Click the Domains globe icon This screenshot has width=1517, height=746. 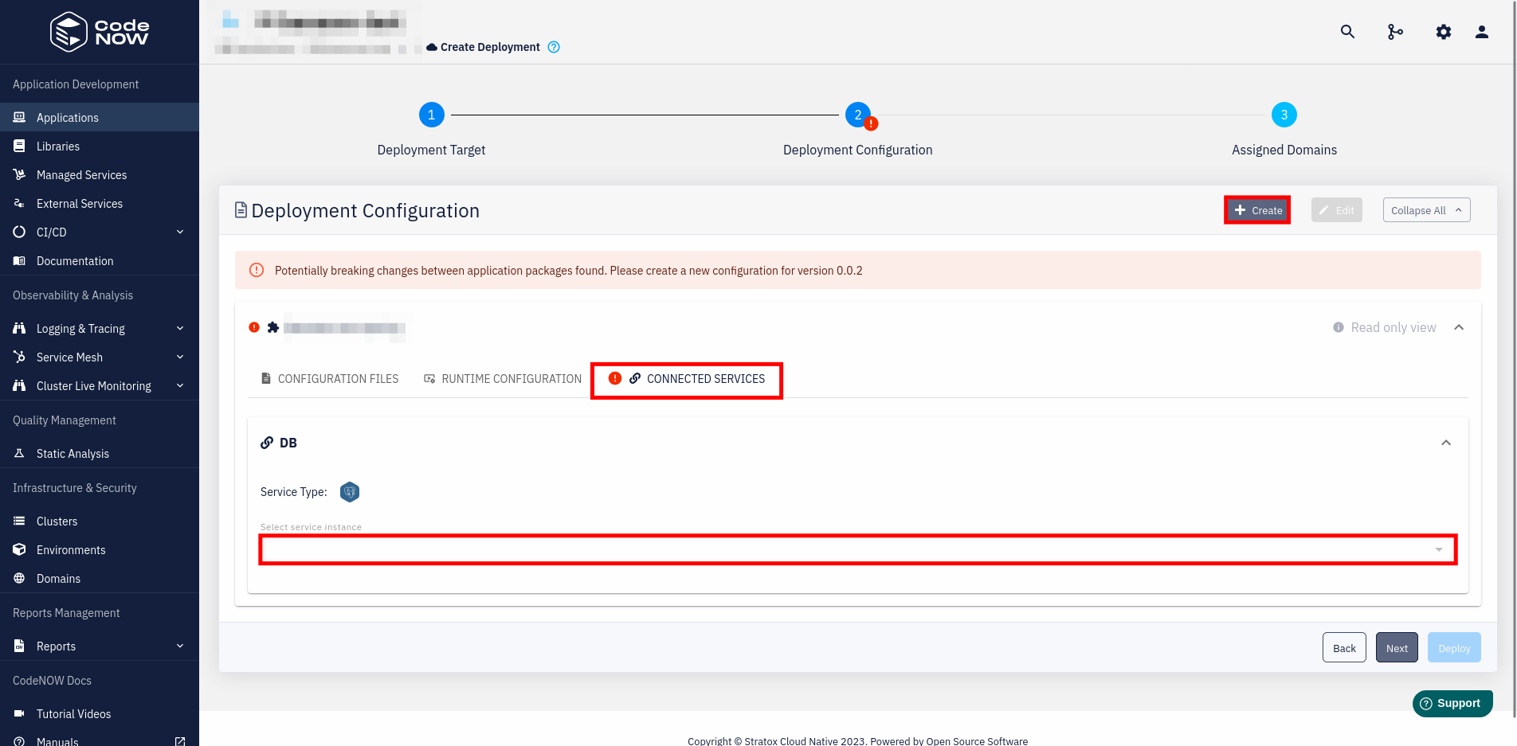point(19,578)
